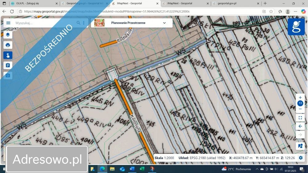Image resolution: width=308 pixels, height=173 pixels.
Task: Click the Z value 129.26
Action: (288, 158)
